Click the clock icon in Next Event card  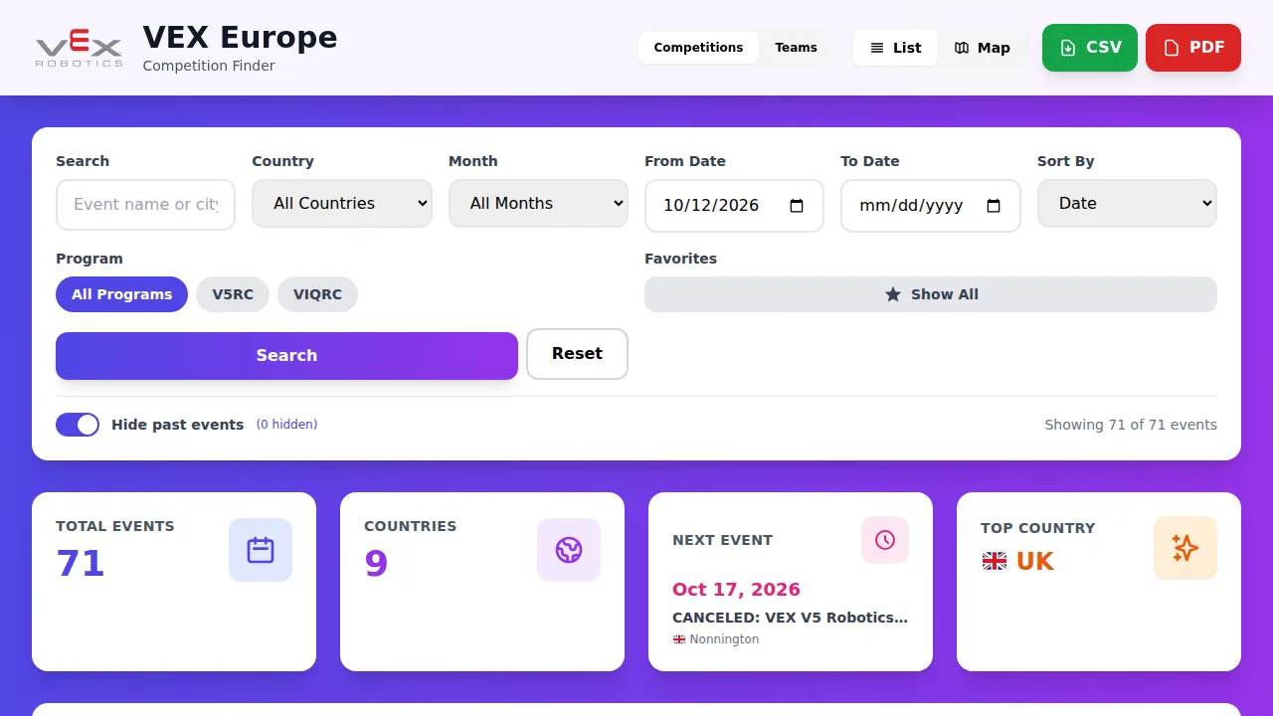coord(885,540)
